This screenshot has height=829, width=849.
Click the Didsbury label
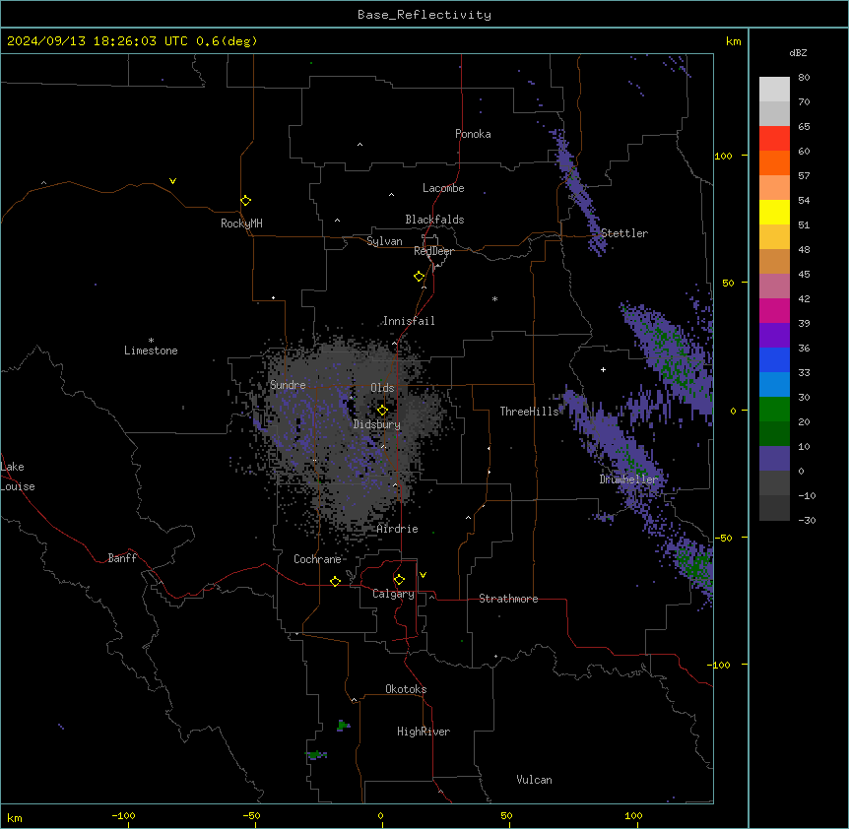[377, 424]
